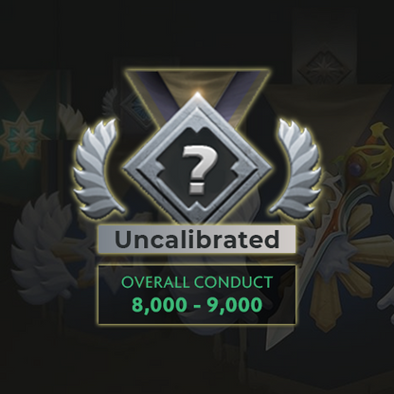
Task: Click the Uncalibrated rank label
Action: [197, 239]
